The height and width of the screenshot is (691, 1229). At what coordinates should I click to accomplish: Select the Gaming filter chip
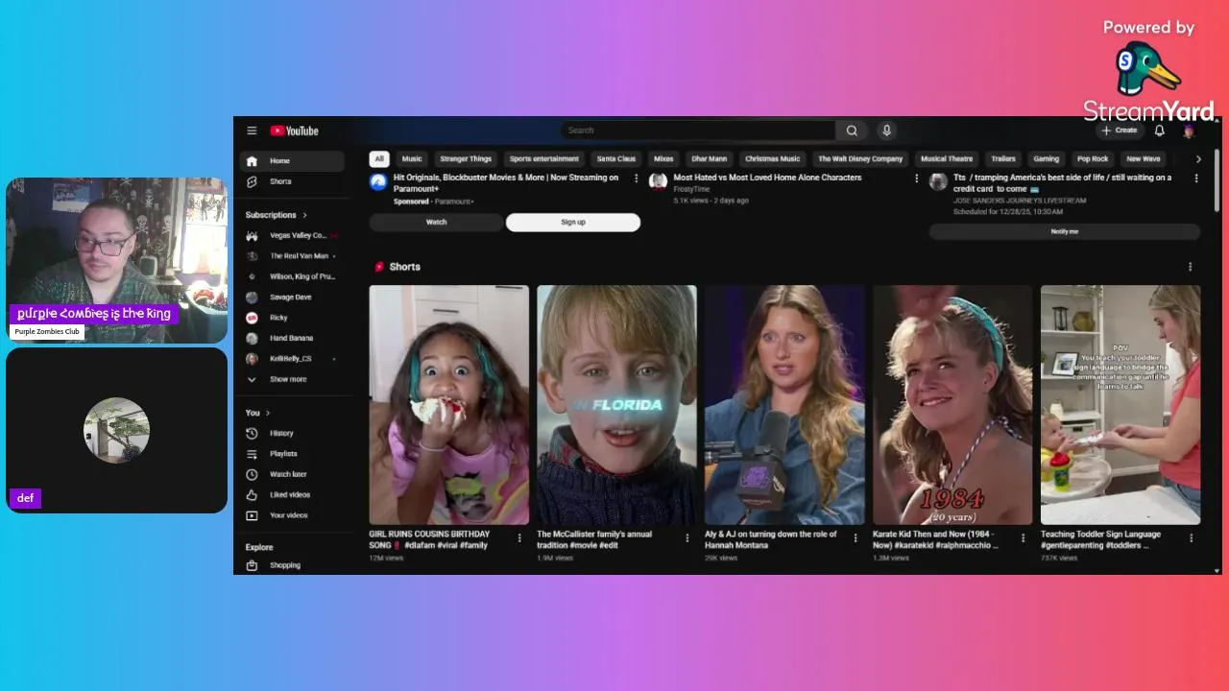(x=1047, y=159)
